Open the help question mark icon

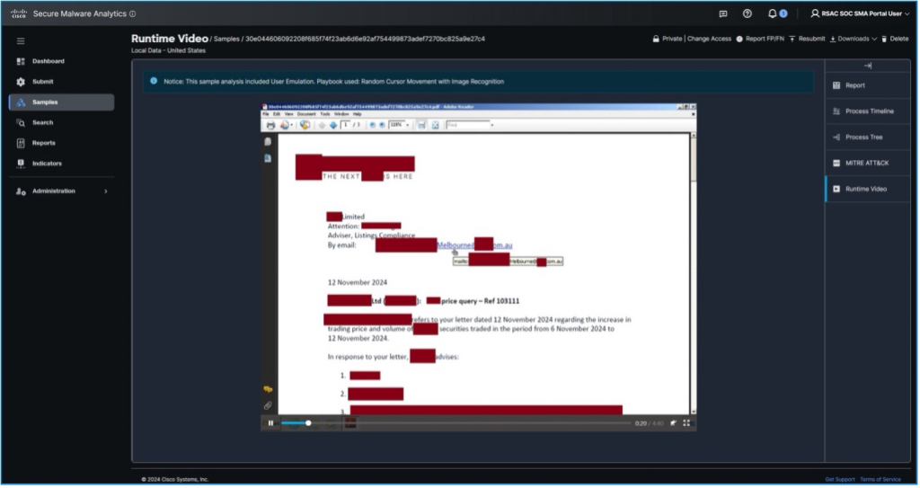pos(747,13)
